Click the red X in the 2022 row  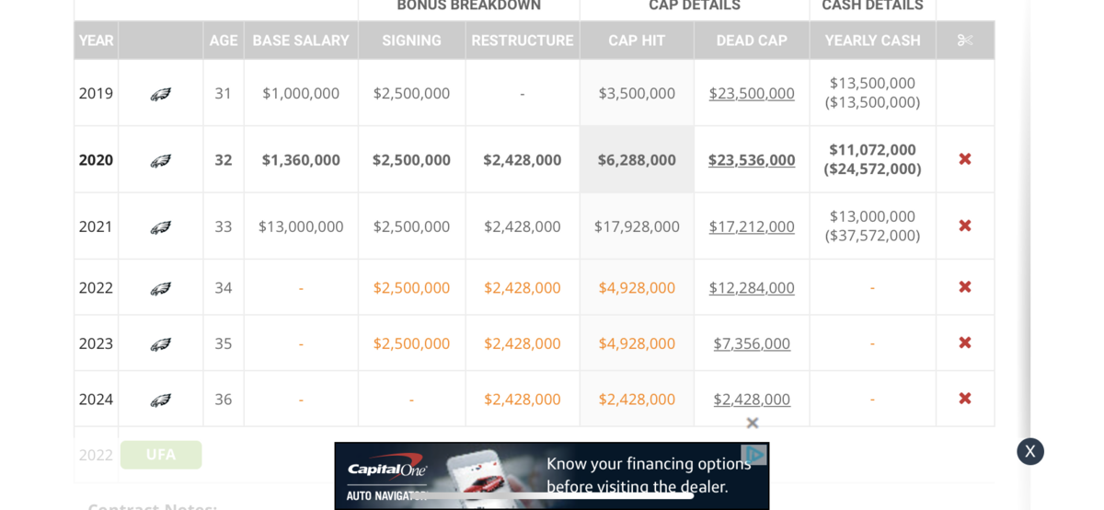coord(965,287)
